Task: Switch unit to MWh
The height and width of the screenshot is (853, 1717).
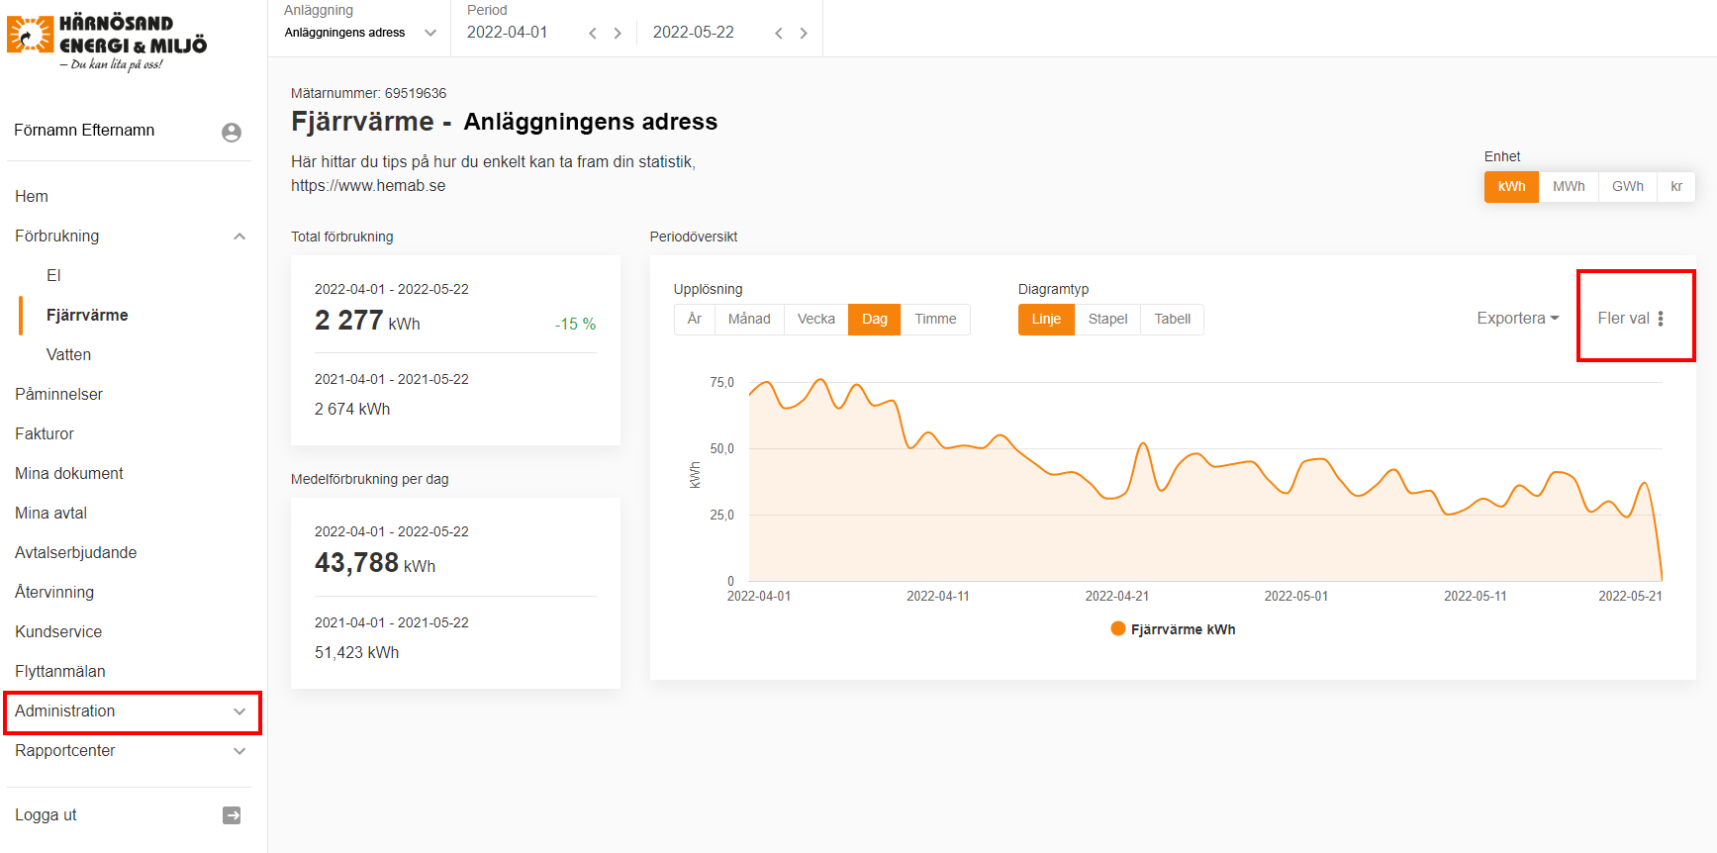Action: click(x=1568, y=187)
